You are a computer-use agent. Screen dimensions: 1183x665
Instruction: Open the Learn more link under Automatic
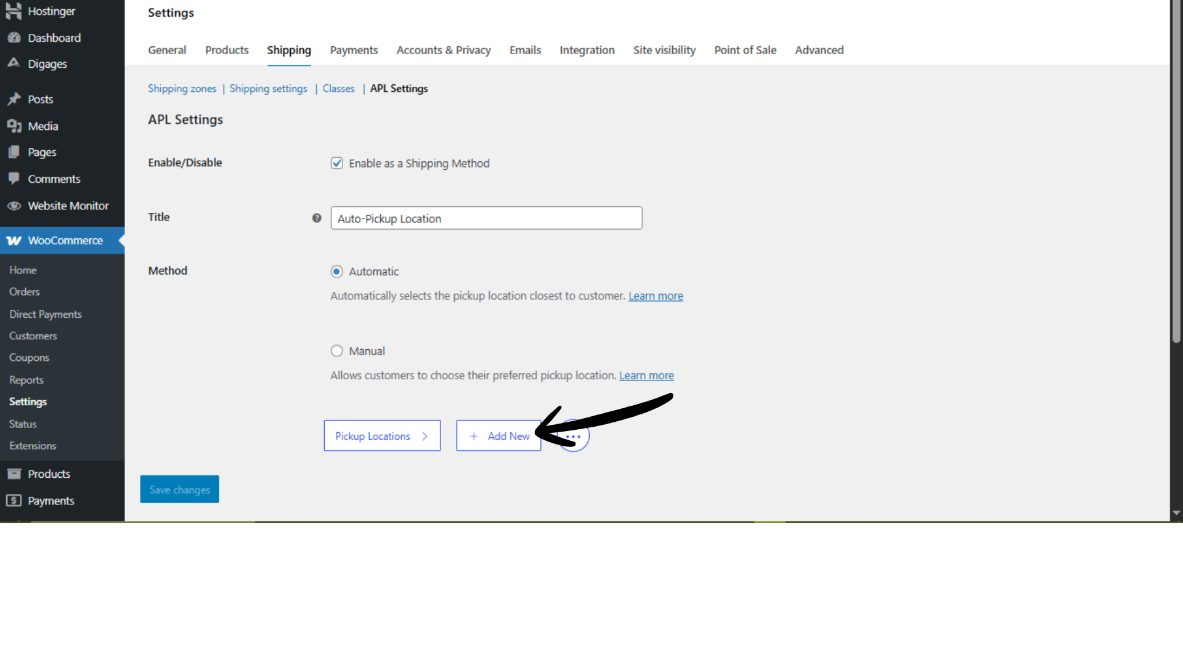coord(655,296)
